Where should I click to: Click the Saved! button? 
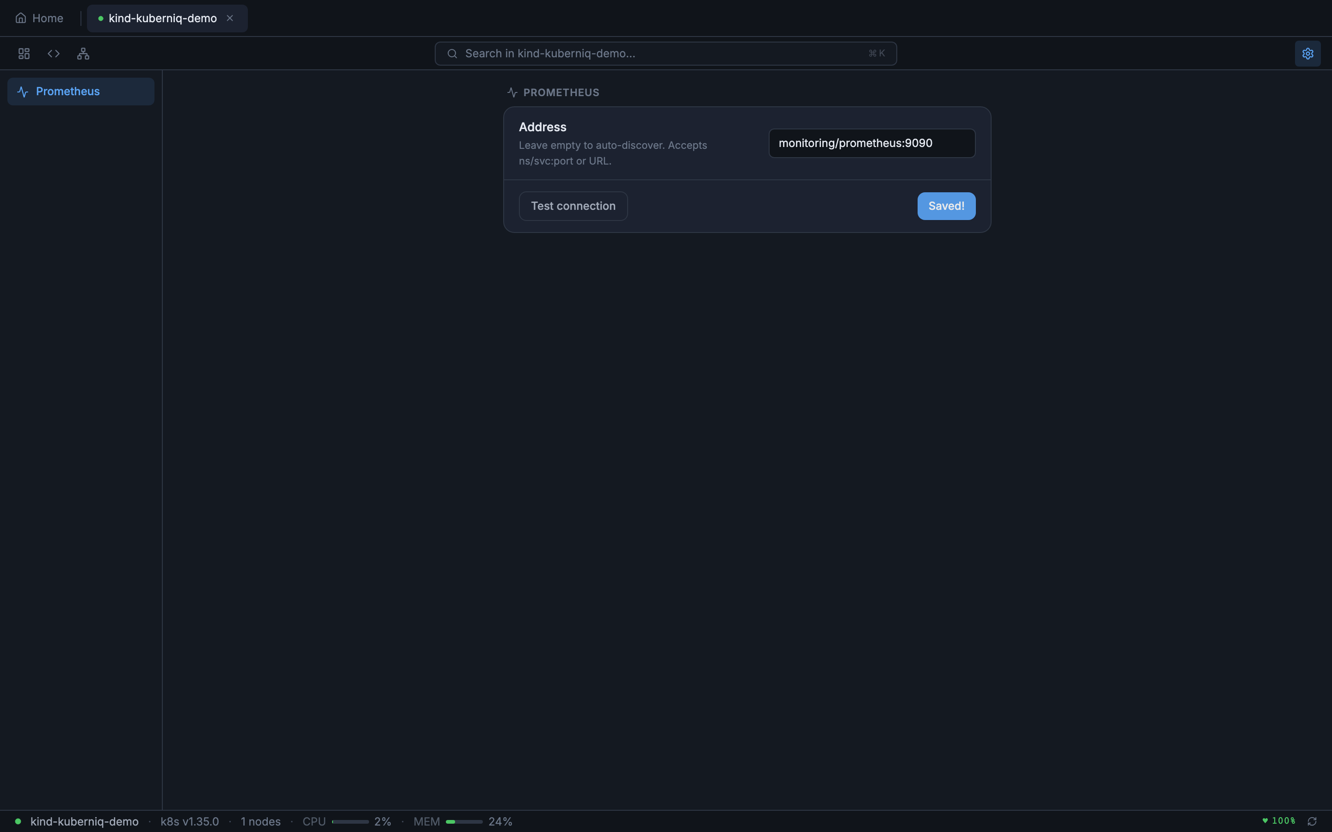pos(946,206)
